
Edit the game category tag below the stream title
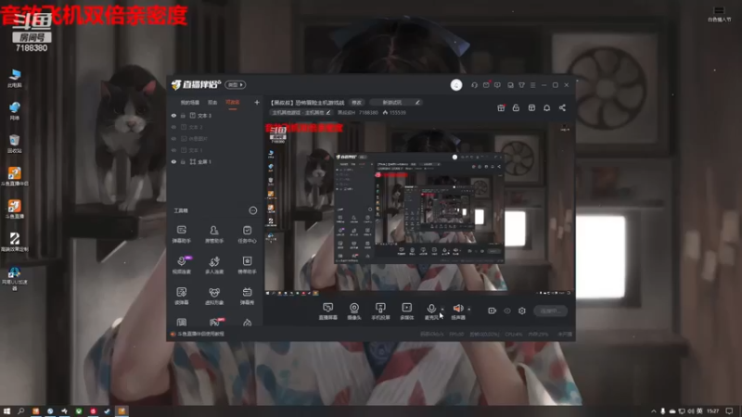[x=301, y=112]
